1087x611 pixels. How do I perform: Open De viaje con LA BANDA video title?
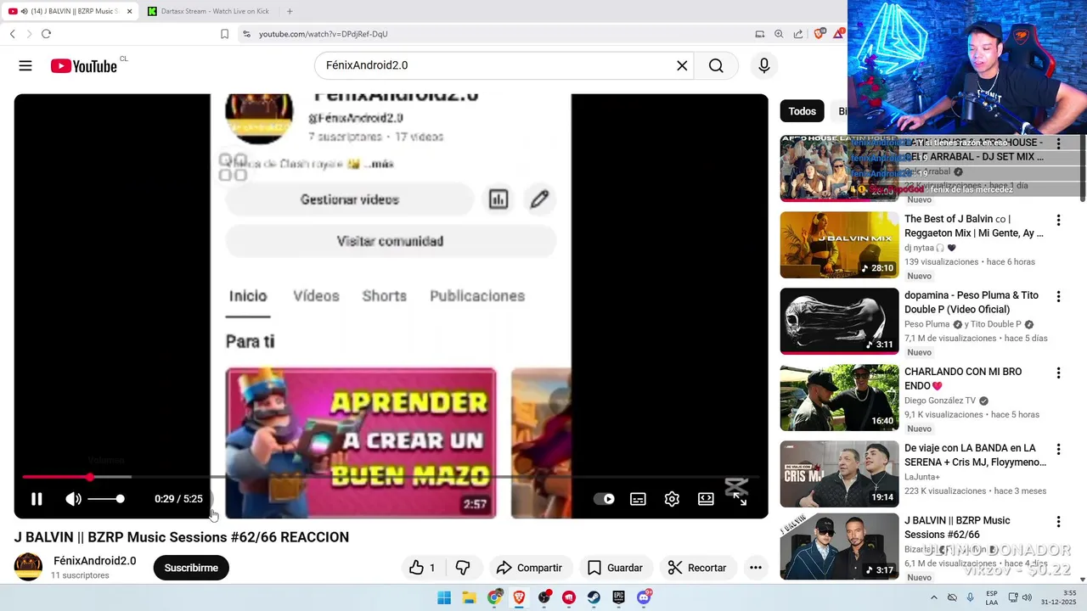(x=975, y=455)
